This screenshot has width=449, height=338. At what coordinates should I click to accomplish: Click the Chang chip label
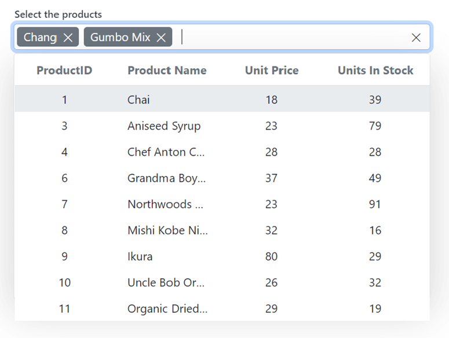40,38
